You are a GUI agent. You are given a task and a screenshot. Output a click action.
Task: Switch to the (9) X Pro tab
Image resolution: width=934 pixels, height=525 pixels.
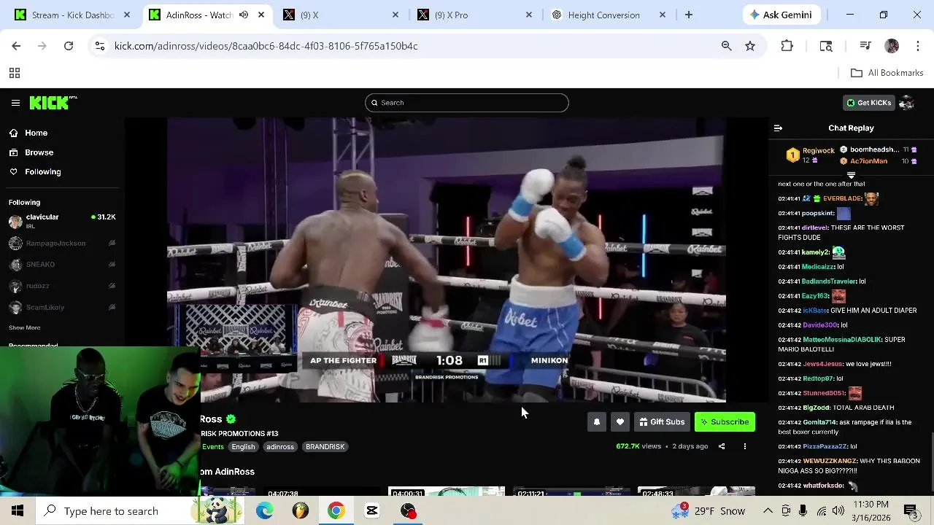point(474,15)
